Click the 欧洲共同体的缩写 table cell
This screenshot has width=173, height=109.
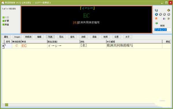point(134,46)
